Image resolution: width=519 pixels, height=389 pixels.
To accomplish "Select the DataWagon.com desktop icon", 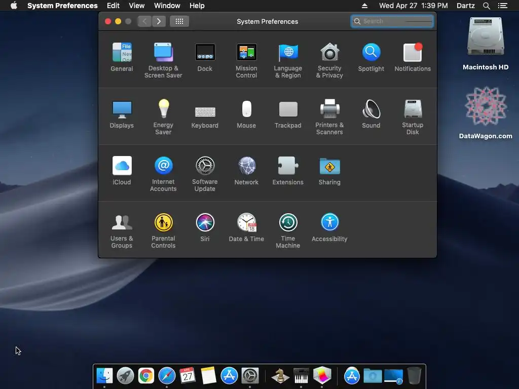I will click(x=486, y=112).
